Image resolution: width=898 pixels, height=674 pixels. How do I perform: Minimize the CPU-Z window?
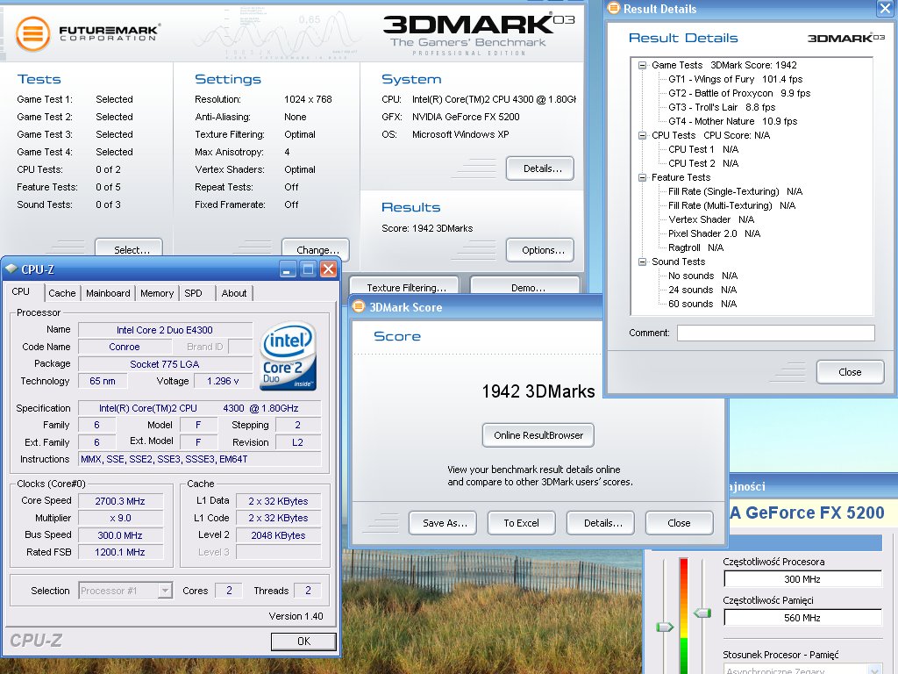289,269
